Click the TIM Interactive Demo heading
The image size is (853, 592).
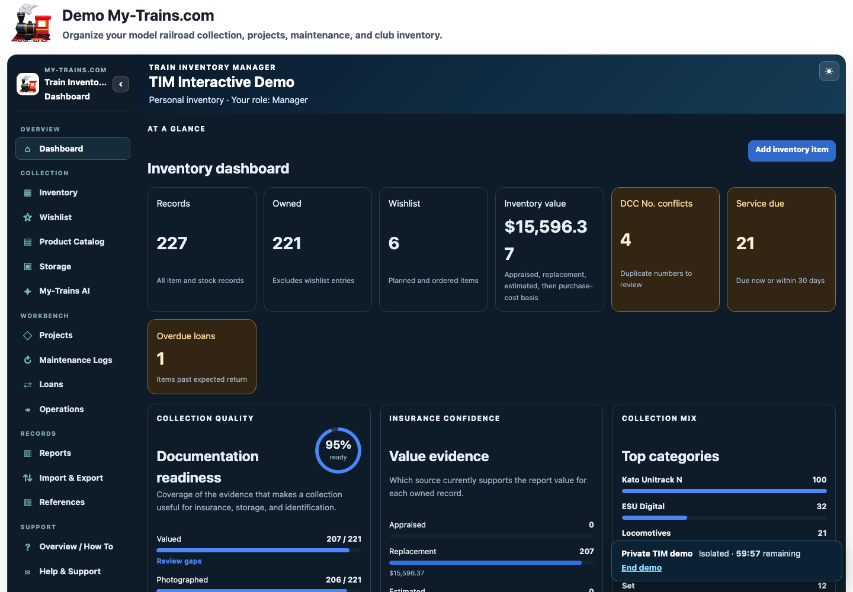222,82
